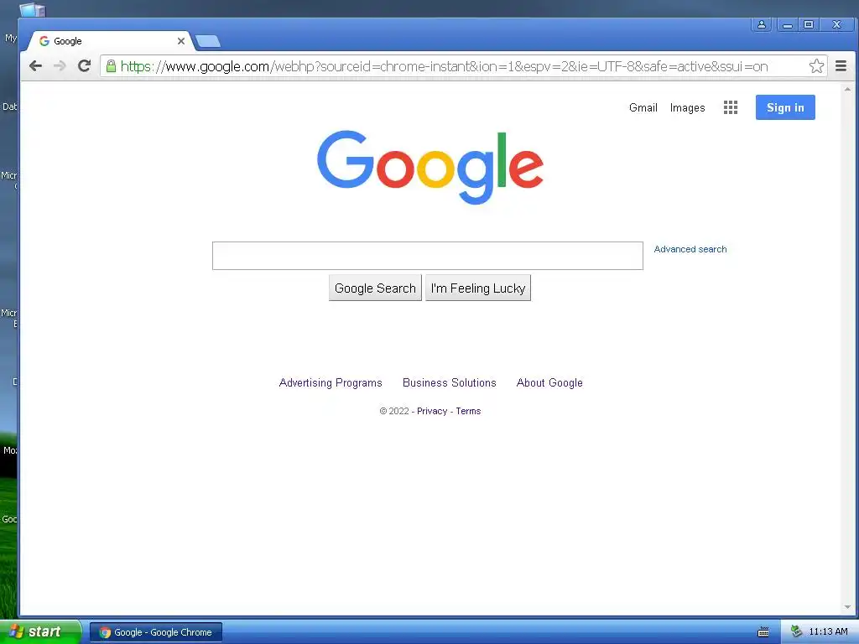The image size is (859, 644).
Task: Bookmark this page with the star icon
Action: click(816, 66)
